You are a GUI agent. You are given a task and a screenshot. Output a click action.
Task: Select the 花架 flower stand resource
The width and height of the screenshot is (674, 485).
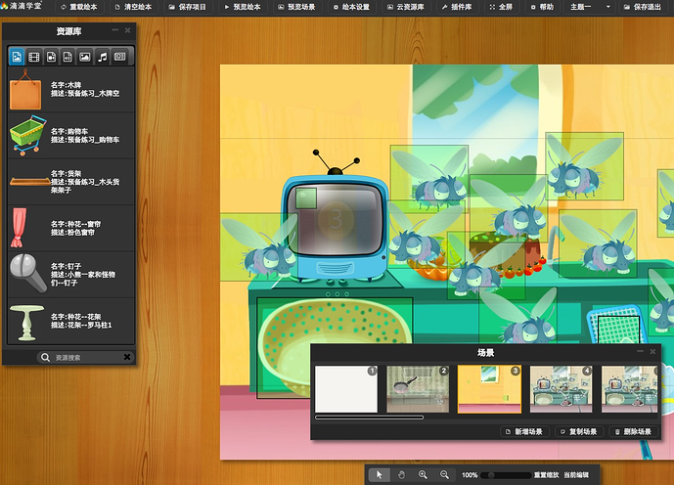tap(71, 321)
